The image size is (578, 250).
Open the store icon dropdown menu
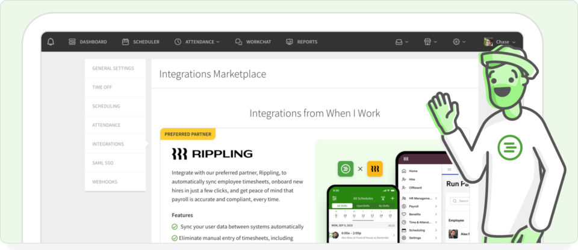430,42
